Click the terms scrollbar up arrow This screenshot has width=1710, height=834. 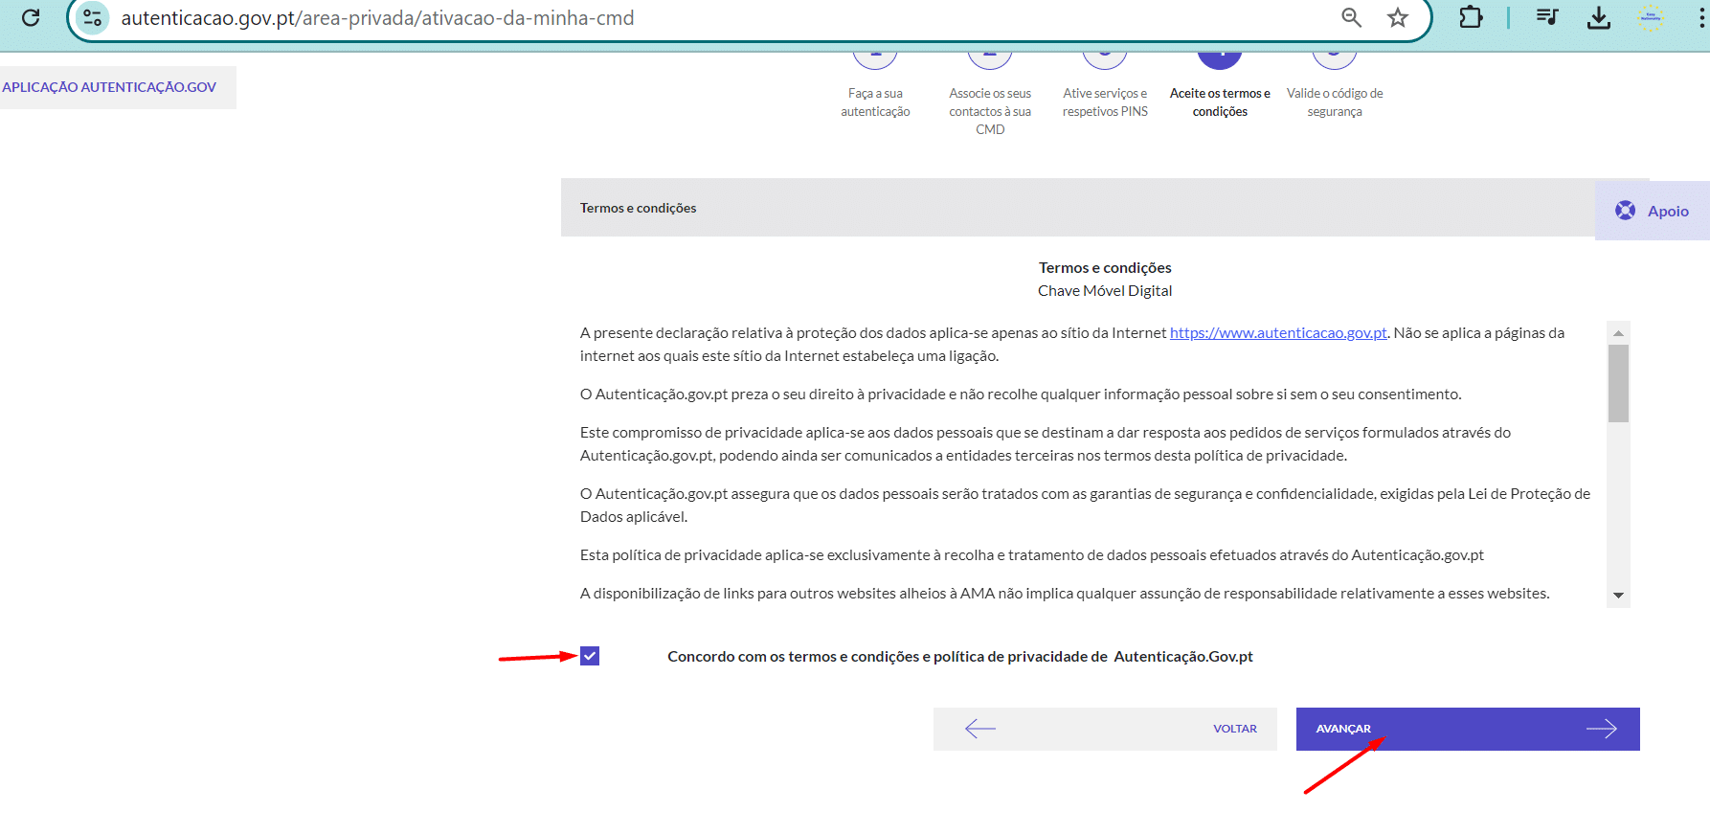(x=1618, y=333)
